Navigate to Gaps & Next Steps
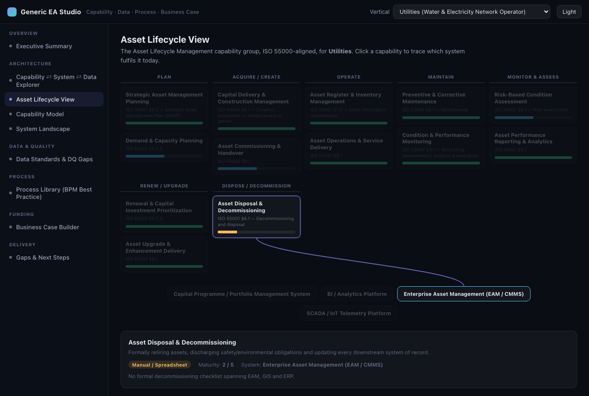 pyautogui.click(x=54, y=257)
